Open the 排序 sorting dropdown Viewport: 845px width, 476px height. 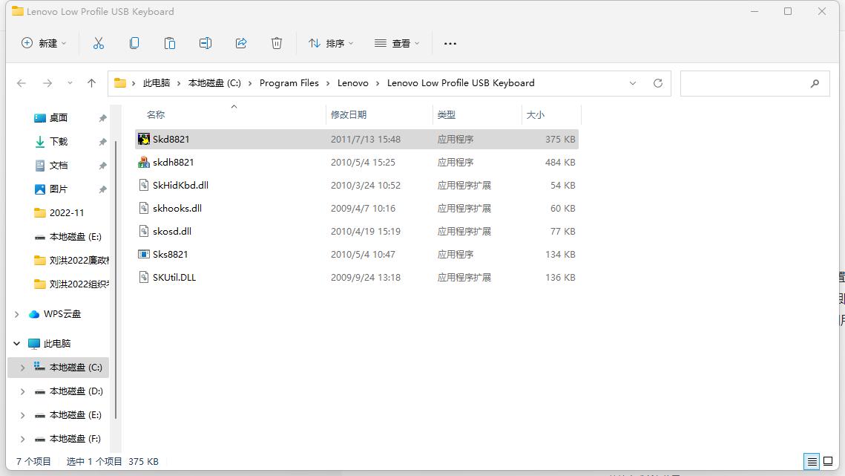(x=331, y=43)
